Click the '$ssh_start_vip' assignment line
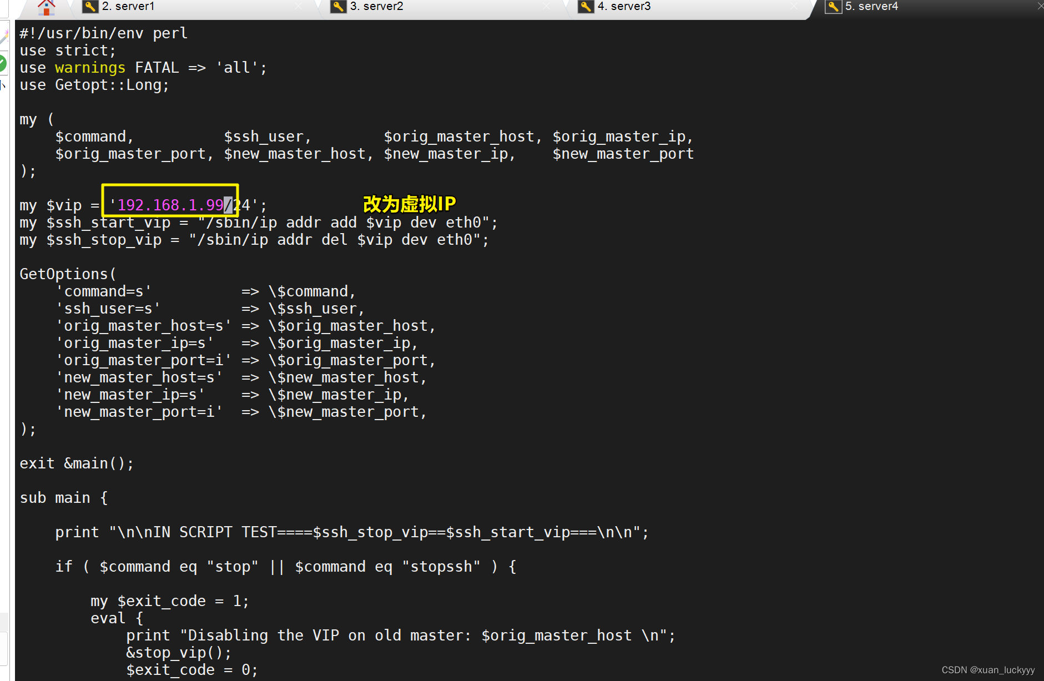Screen dimensions: 1044x681 (x=259, y=223)
